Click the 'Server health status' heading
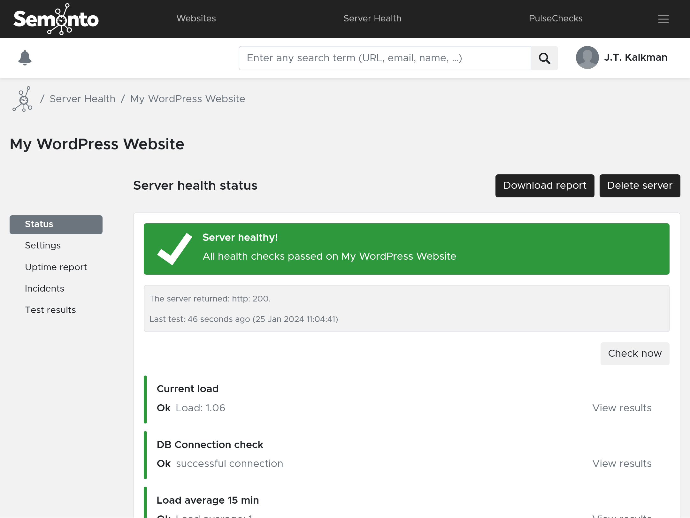Image resolution: width=690 pixels, height=518 pixels. pyautogui.click(x=195, y=186)
